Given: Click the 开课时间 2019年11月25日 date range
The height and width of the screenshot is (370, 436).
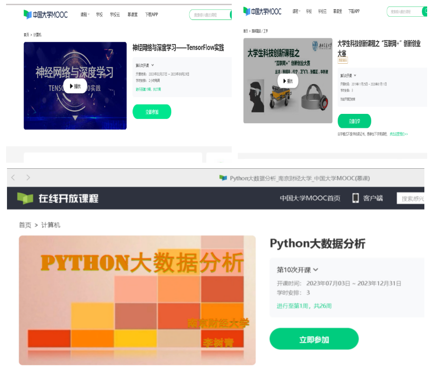Looking at the screenshot, I should pos(363,84).
